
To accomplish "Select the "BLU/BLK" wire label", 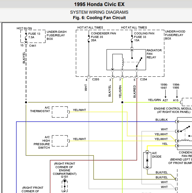I will [x=162, y=120].
